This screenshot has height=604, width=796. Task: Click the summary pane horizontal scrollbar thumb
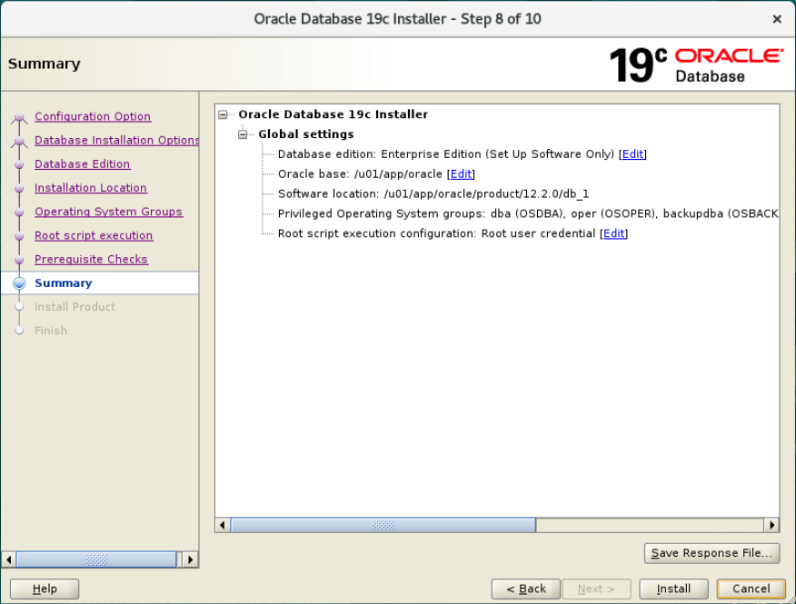tap(383, 525)
